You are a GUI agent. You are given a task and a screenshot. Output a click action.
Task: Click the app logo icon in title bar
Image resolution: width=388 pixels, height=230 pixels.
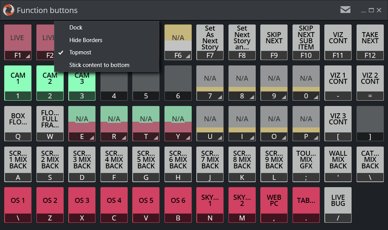click(8, 10)
